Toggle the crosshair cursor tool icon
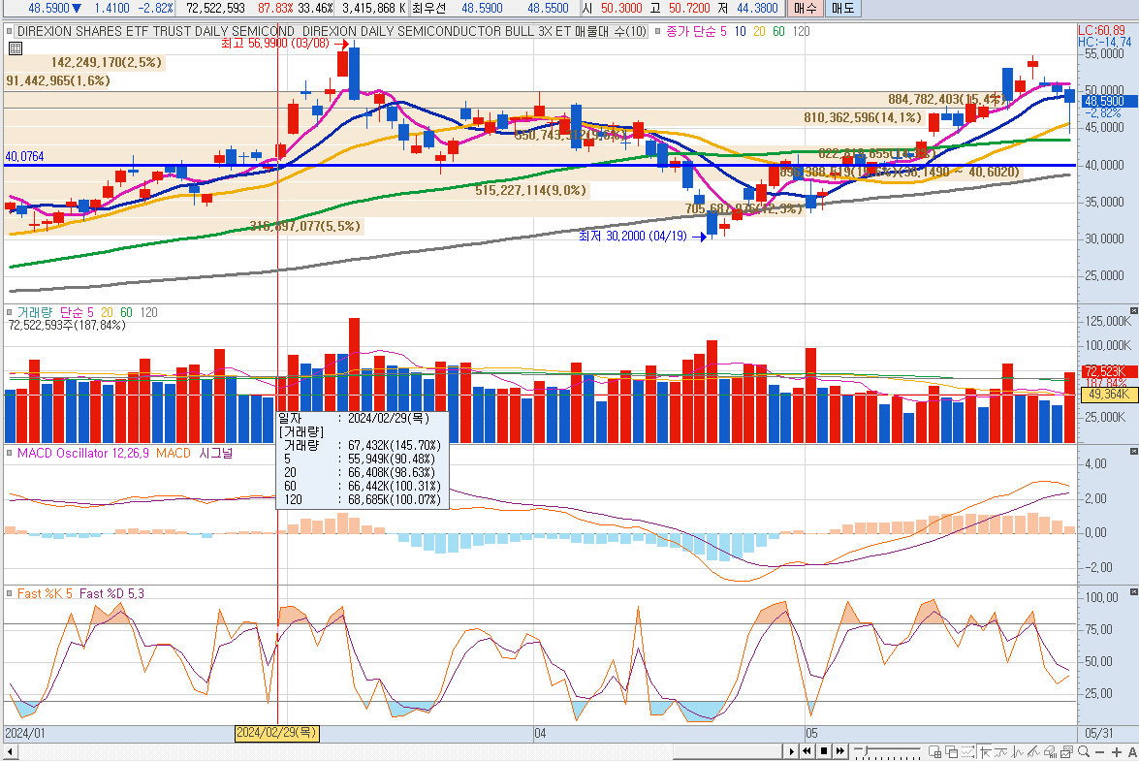Image resolution: width=1139 pixels, height=761 pixels. 985,751
